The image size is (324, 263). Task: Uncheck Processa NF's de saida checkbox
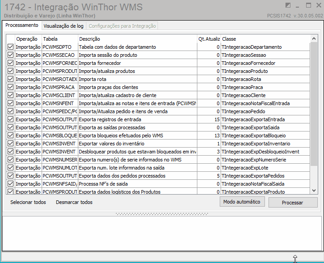coord(11,184)
